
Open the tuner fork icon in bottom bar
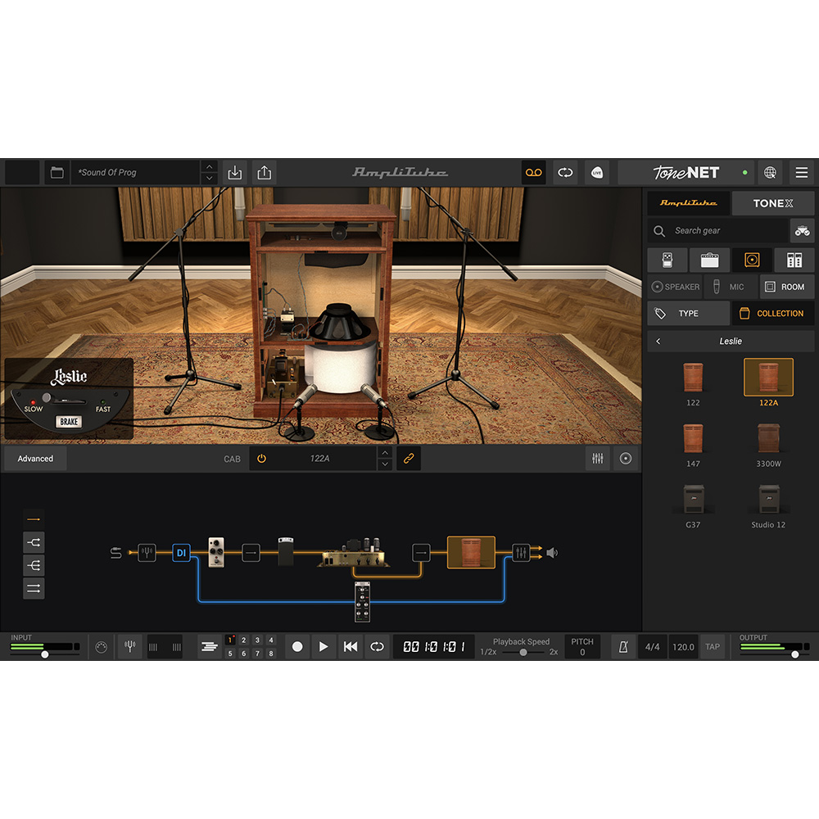coord(129,647)
